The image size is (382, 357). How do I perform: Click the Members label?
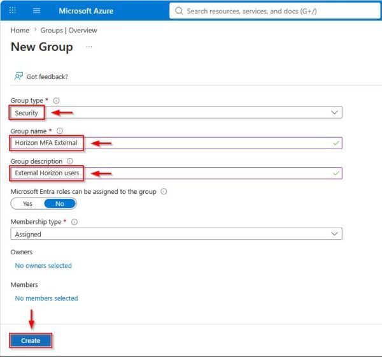tap(24, 285)
